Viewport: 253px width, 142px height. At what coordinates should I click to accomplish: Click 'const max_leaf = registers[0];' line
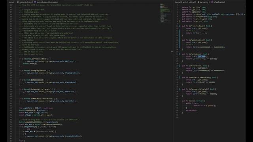(x=34, y=113)
